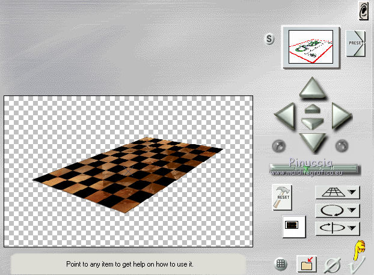Click the small inner up arrow
The width and height of the screenshot is (374, 275).
(312, 109)
